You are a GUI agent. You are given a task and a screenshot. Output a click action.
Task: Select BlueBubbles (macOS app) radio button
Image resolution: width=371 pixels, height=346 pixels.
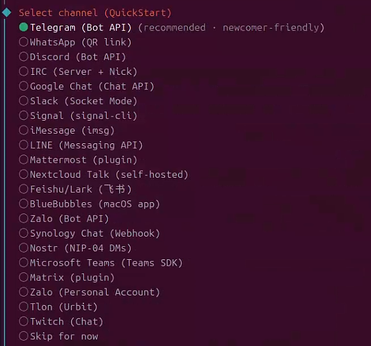(x=24, y=204)
